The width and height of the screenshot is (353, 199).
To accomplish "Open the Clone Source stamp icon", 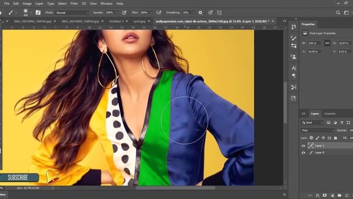I will point(293,56).
